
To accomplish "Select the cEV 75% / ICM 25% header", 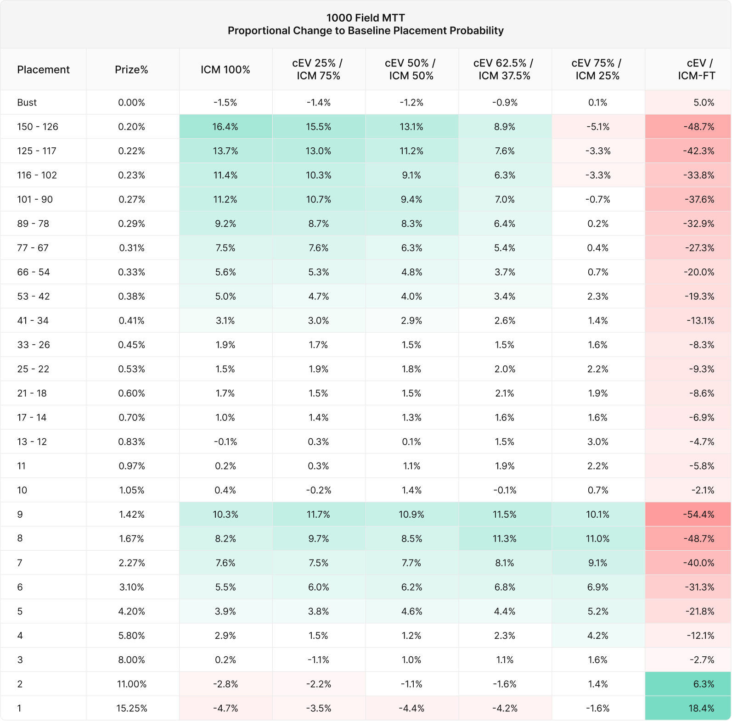I will [597, 69].
